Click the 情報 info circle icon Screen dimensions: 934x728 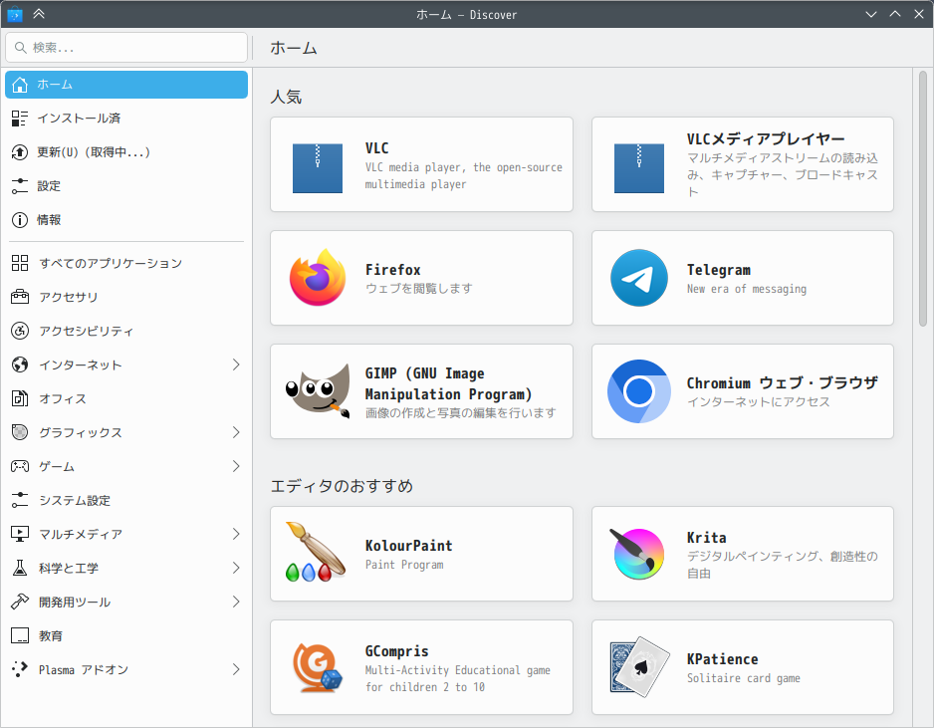click(20, 220)
